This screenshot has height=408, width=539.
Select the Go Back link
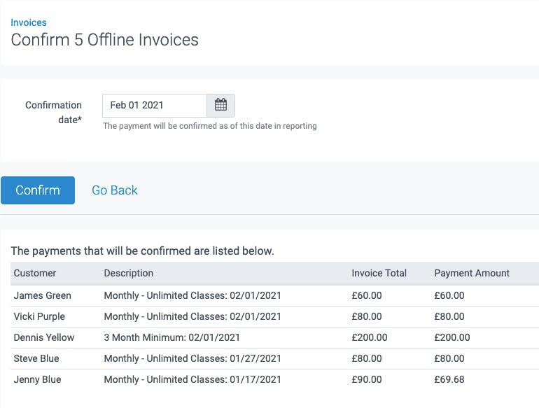click(x=115, y=190)
